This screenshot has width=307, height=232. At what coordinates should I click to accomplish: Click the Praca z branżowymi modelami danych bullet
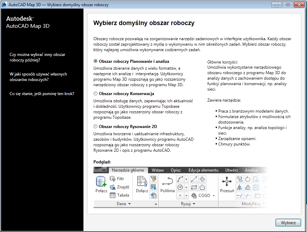pos(253,111)
